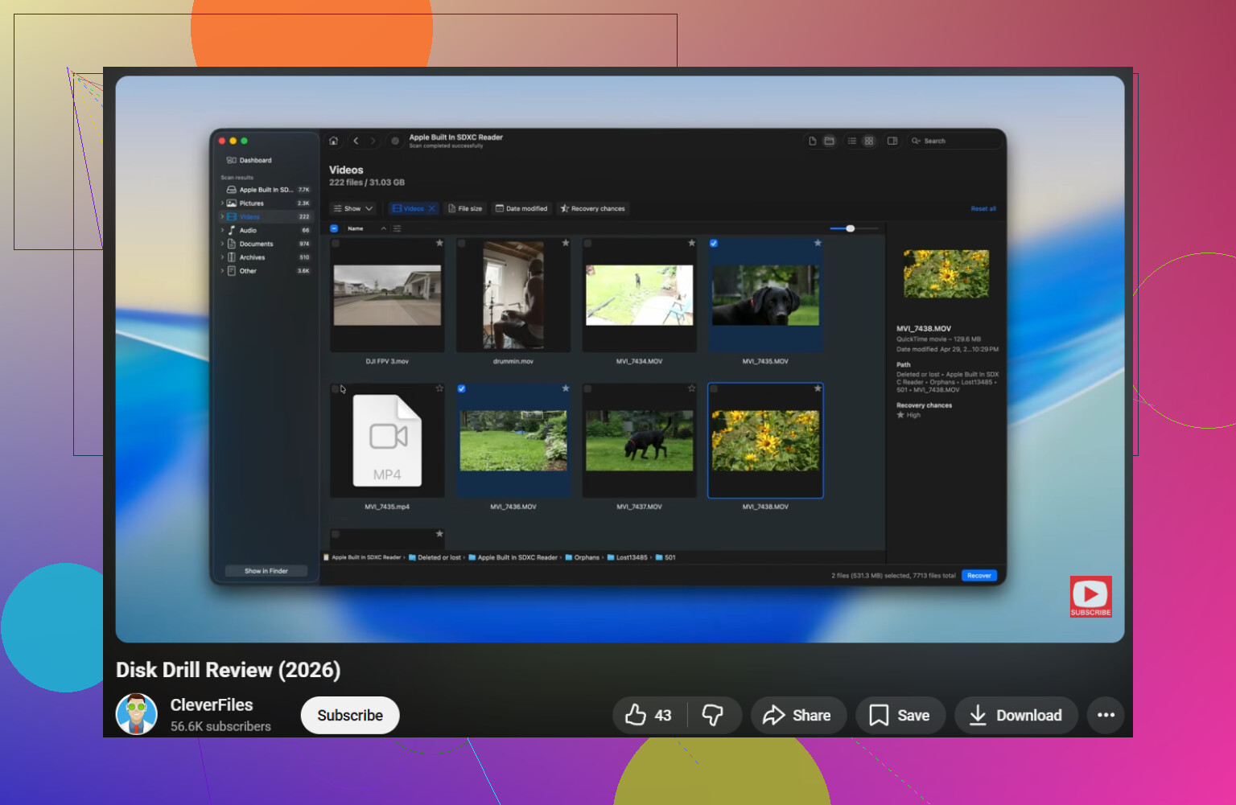Viewport: 1236px width, 805px height.
Task: Open the File size filter
Action: (465, 208)
